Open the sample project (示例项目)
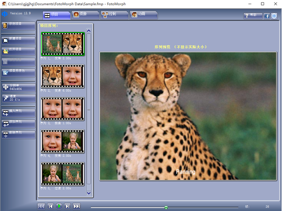This screenshot has width=282, height=211. point(18,25)
